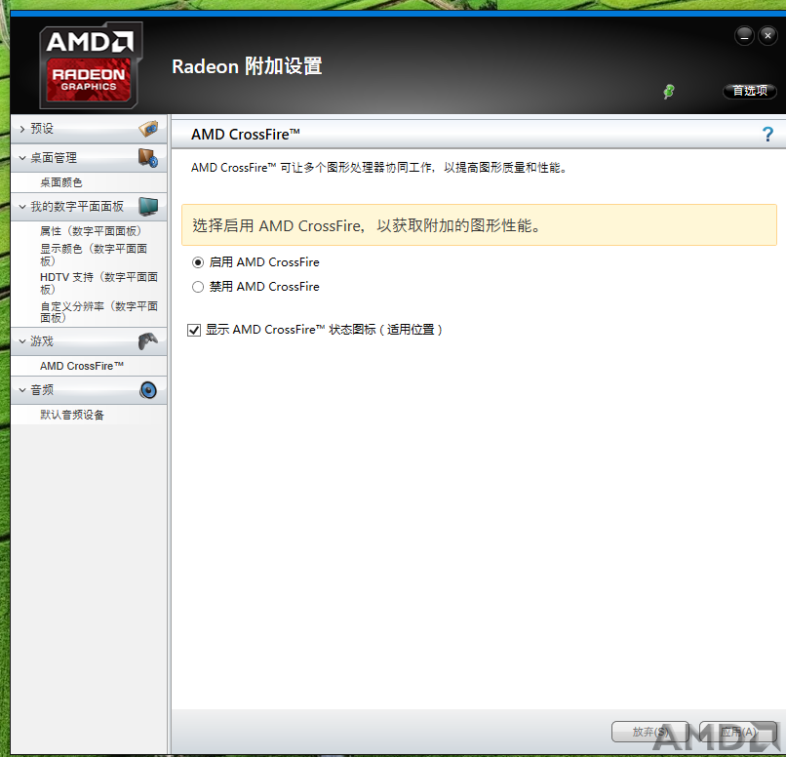Select AMD CrossFire™ in the sidebar
This screenshot has height=757, width=786.
click(x=82, y=366)
